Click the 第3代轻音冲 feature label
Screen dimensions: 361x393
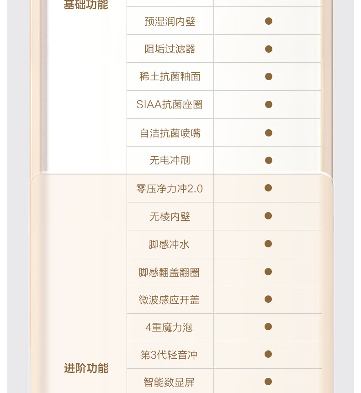pos(169,355)
